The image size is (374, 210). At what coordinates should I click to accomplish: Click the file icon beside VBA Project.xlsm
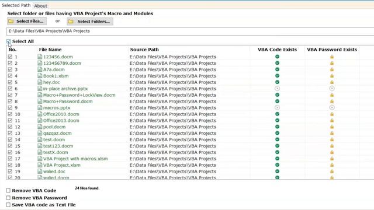click(x=40, y=165)
